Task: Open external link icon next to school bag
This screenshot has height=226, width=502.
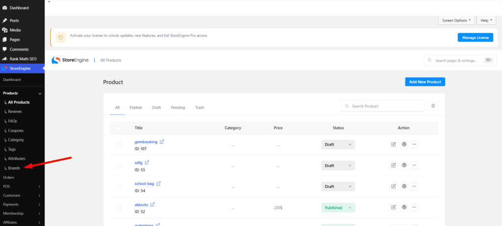Action: pos(158,184)
